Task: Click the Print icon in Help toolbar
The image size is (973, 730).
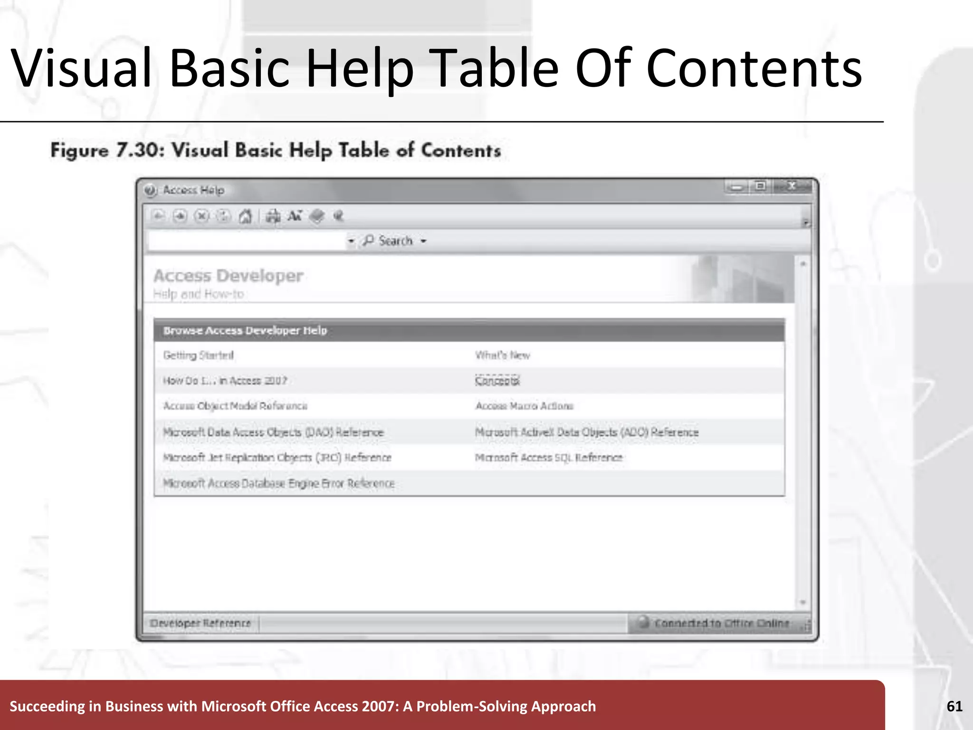Action: (x=273, y=216)
